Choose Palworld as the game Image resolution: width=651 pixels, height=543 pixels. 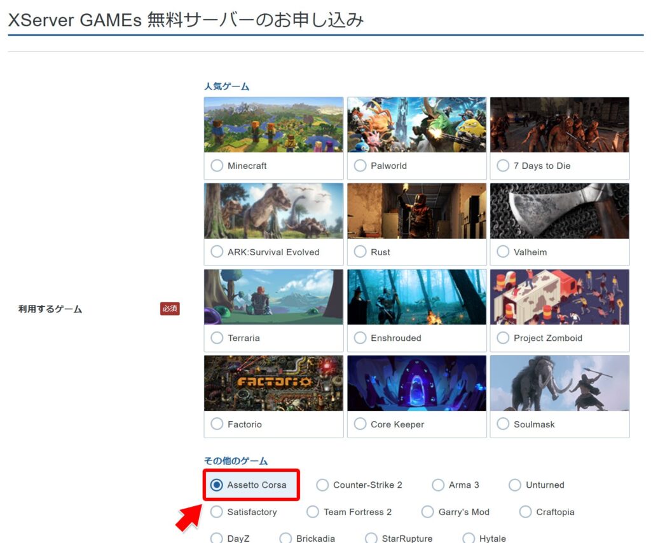pos(360,166)
